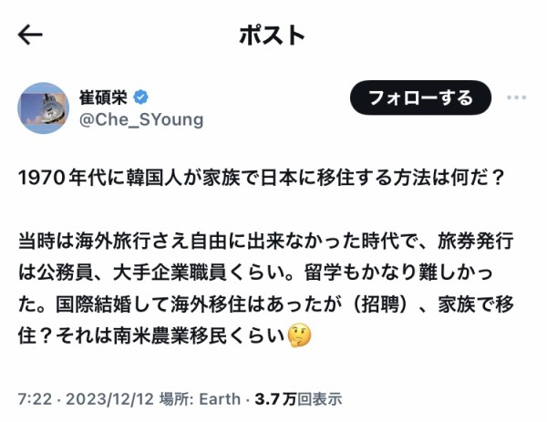
Task: Open the display name 崔碩栄
Action: click(x=106, y=98)
